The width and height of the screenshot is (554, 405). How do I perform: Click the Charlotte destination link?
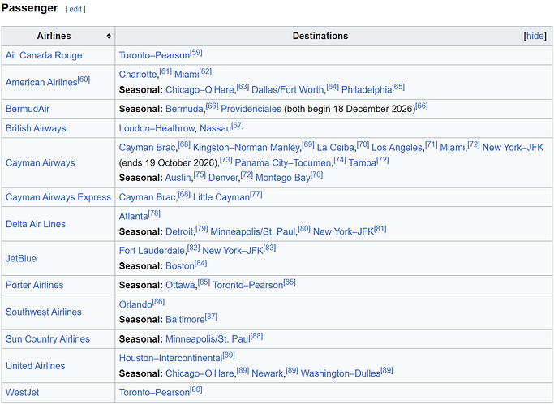tap(138, 75)
